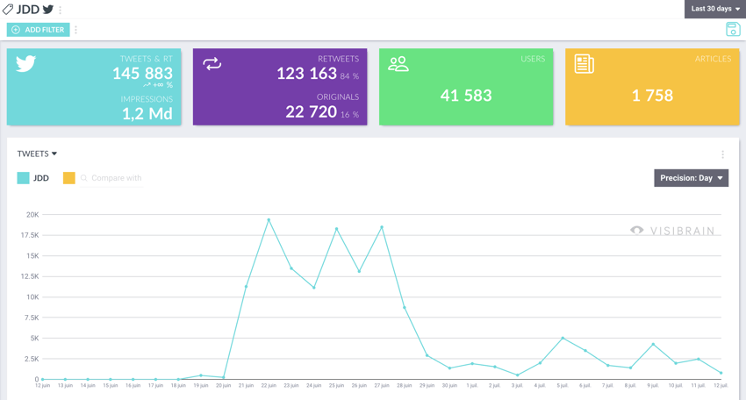Open the chart panel options dots menu
746x400 pixels.
tap(722, 154)
